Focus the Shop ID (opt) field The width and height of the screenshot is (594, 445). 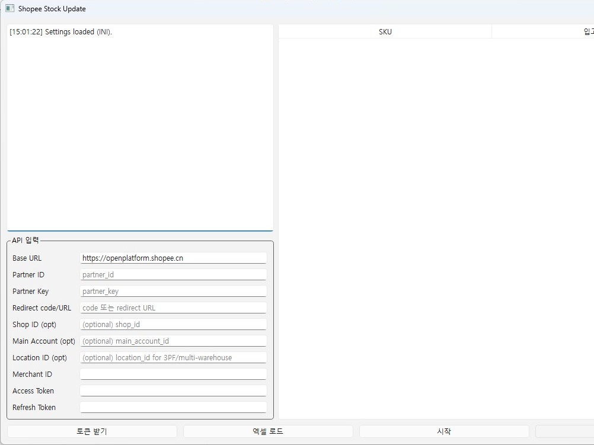[x=173, y=325]
